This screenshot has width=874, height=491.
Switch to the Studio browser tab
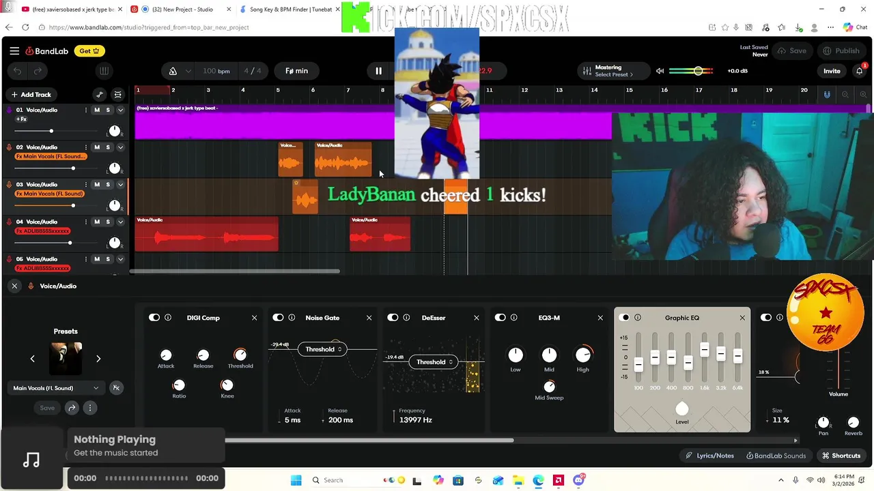(x=181, y=10)
